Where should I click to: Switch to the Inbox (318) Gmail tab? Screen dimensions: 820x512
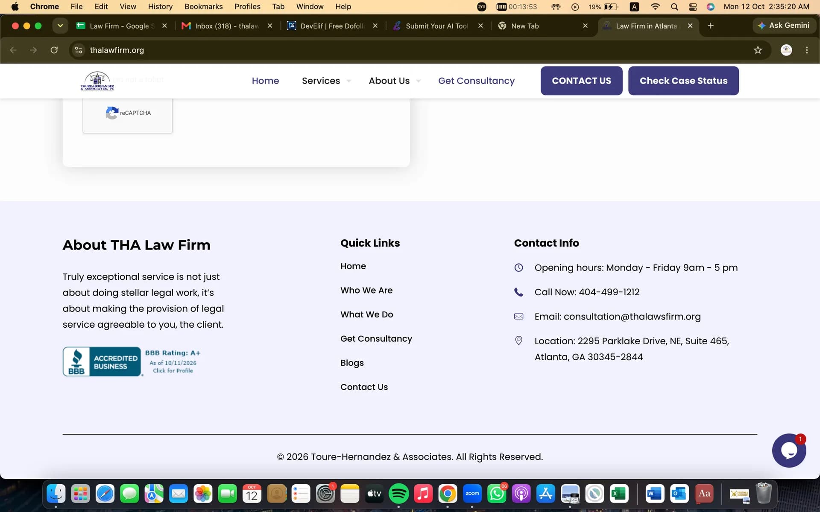coord(227,26)
